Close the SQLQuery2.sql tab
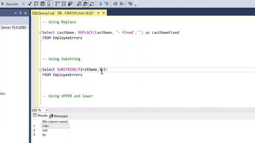Image resolution: width=255 pixels, height=143 pixels. coord(104,13)
